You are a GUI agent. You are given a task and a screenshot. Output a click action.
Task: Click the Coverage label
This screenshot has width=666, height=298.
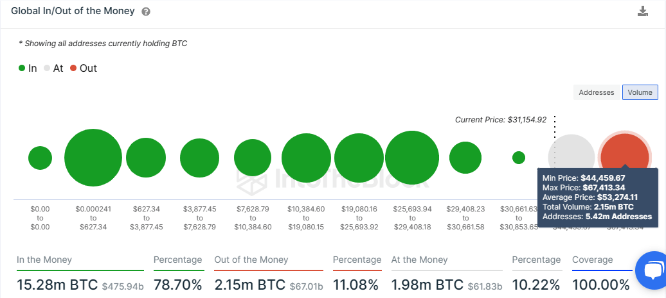point(593,260)
